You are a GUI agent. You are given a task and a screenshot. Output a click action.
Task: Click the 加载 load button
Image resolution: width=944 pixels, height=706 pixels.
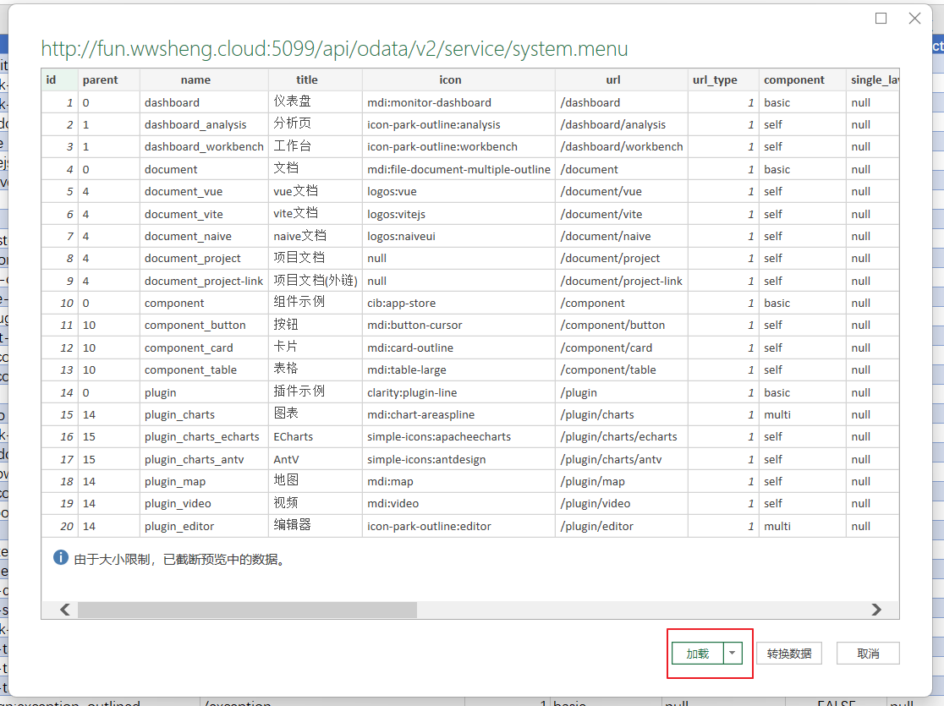(x=698, y=654)
